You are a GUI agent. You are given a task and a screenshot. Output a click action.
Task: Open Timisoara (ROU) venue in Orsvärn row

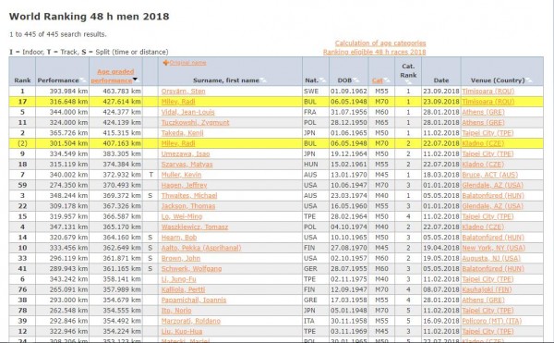coord(488,92)
